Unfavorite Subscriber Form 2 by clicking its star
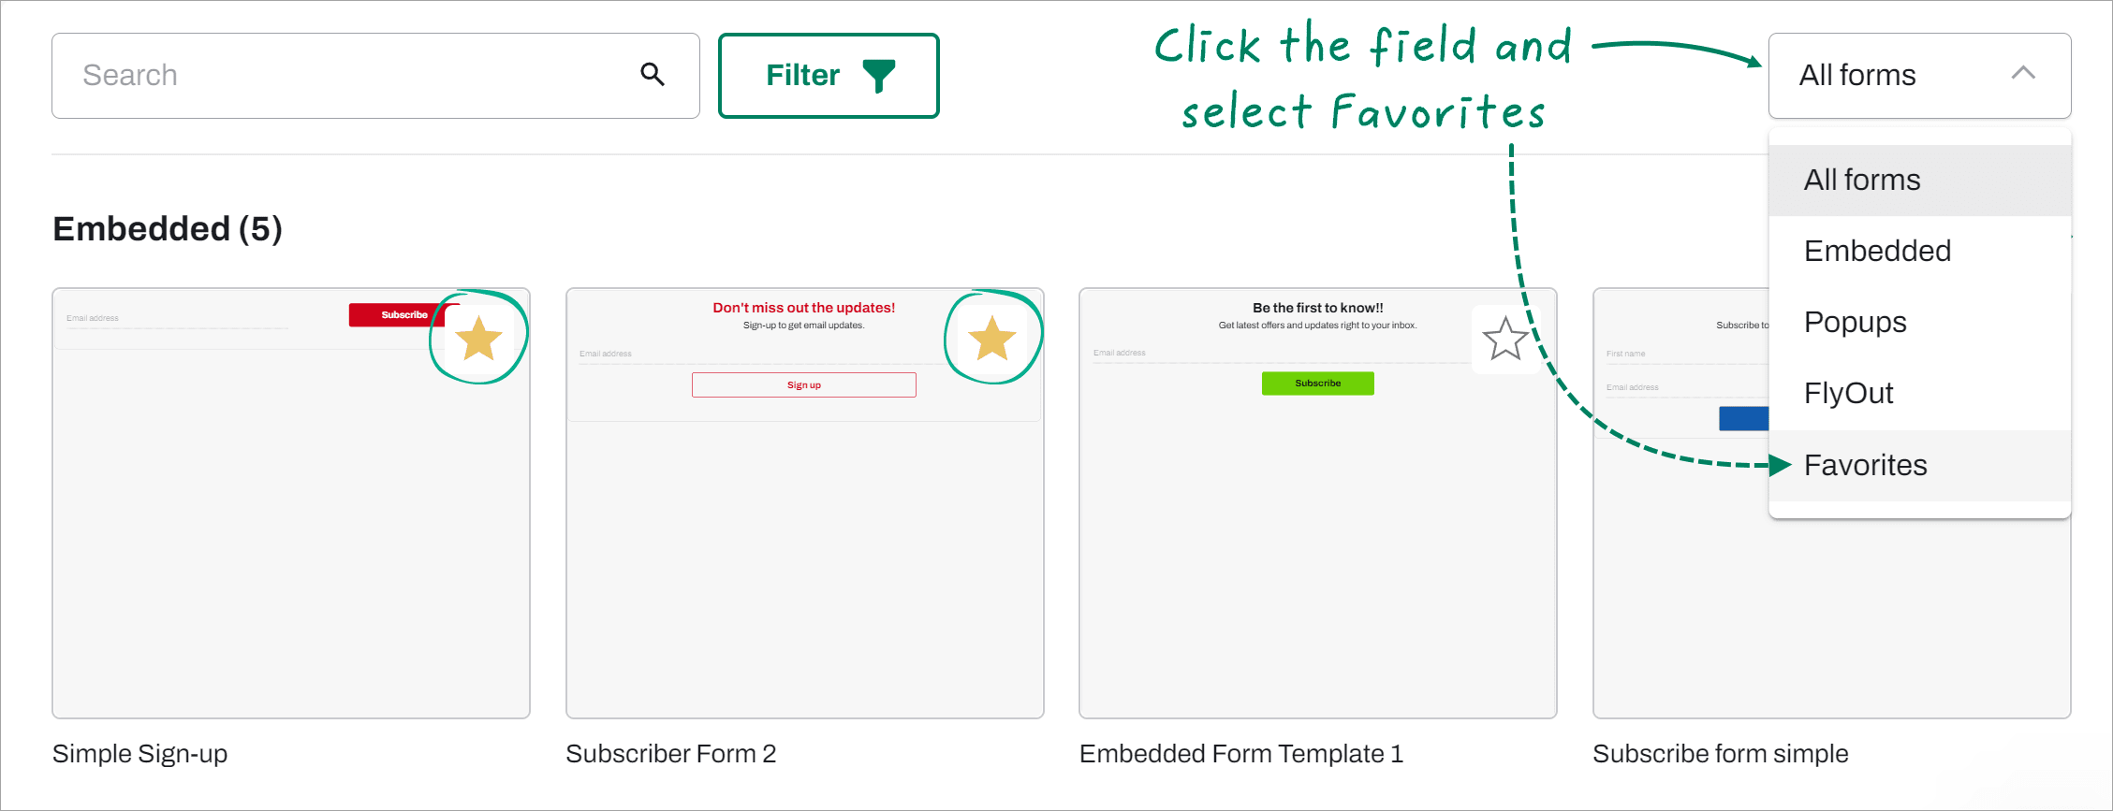The height and width of the screenshot is (811, 2113). [x=993, y=339]
